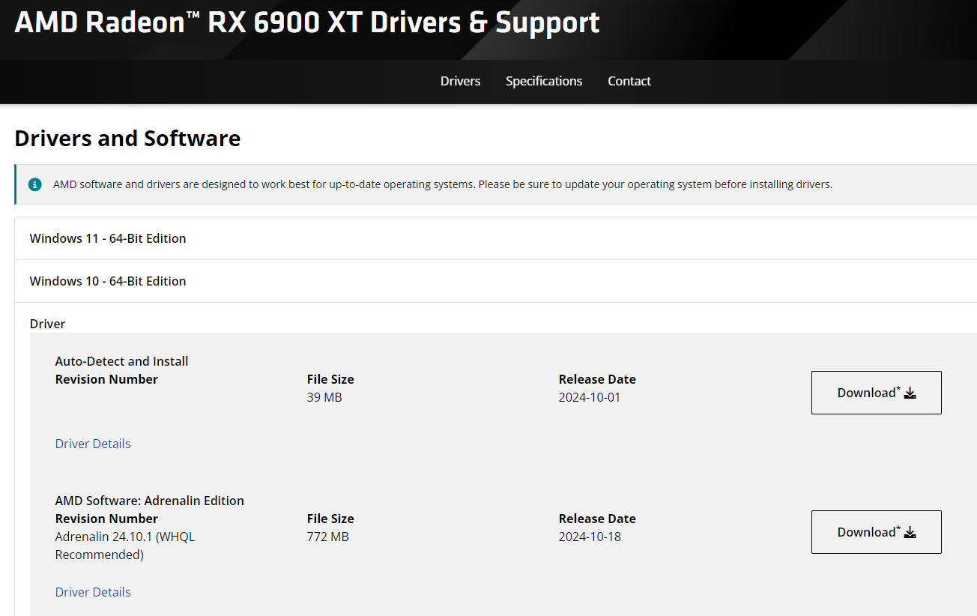The width and height of the screenshot is (977, 616).
Task: Click the operating system update notice text
Action: coord(443,184)
